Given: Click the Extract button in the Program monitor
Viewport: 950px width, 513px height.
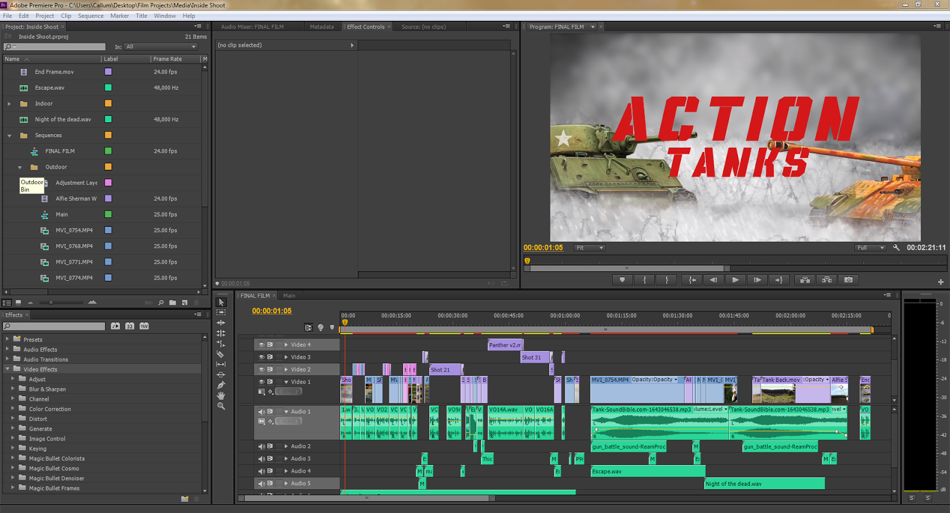Looking at the screenshot, I should tap(826, 280).
